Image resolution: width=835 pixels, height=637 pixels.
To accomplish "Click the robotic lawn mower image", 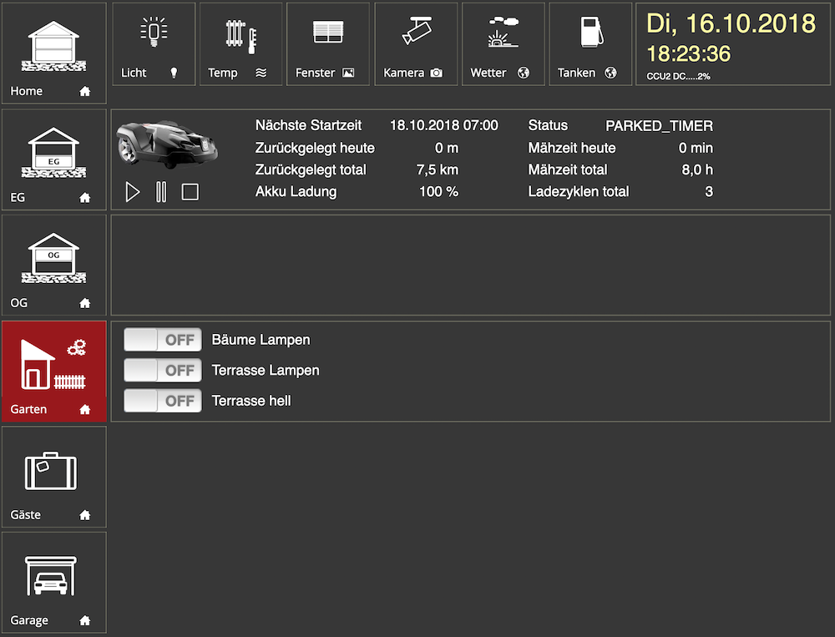I will (167, 143).
